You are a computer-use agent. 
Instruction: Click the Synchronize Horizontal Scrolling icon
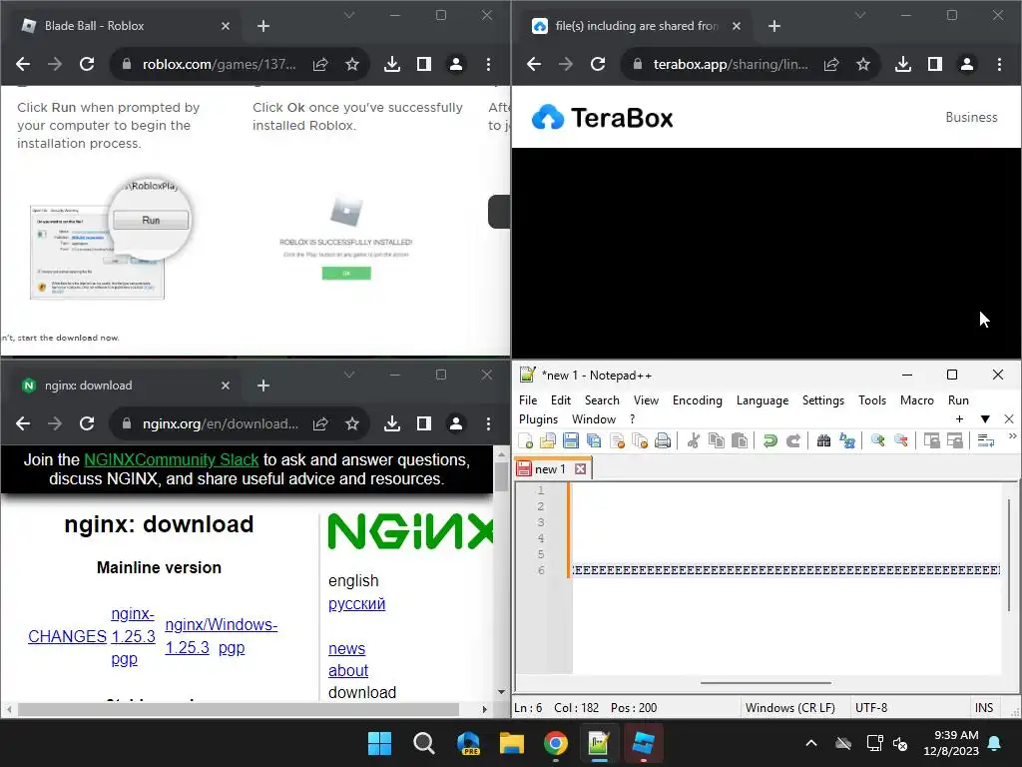(955, 441)
